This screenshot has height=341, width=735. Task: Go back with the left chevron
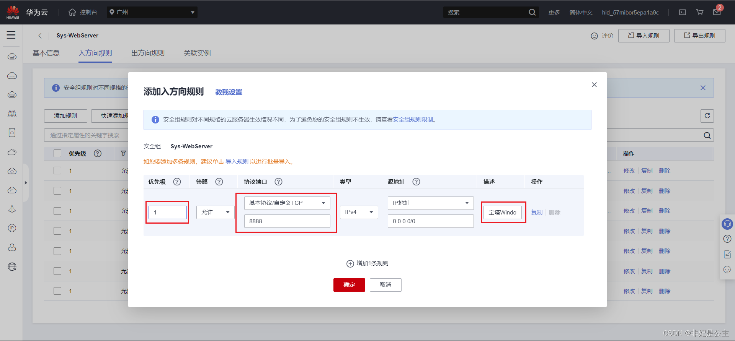(x=40, y=36)
